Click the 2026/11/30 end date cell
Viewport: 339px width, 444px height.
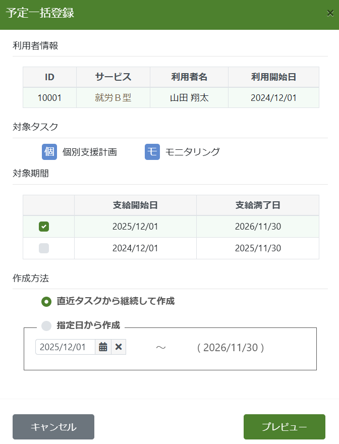pos(258,227)
